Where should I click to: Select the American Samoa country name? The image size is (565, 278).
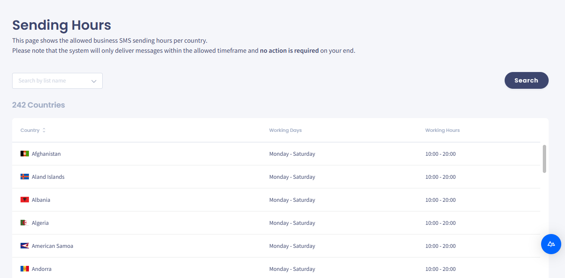52,246
